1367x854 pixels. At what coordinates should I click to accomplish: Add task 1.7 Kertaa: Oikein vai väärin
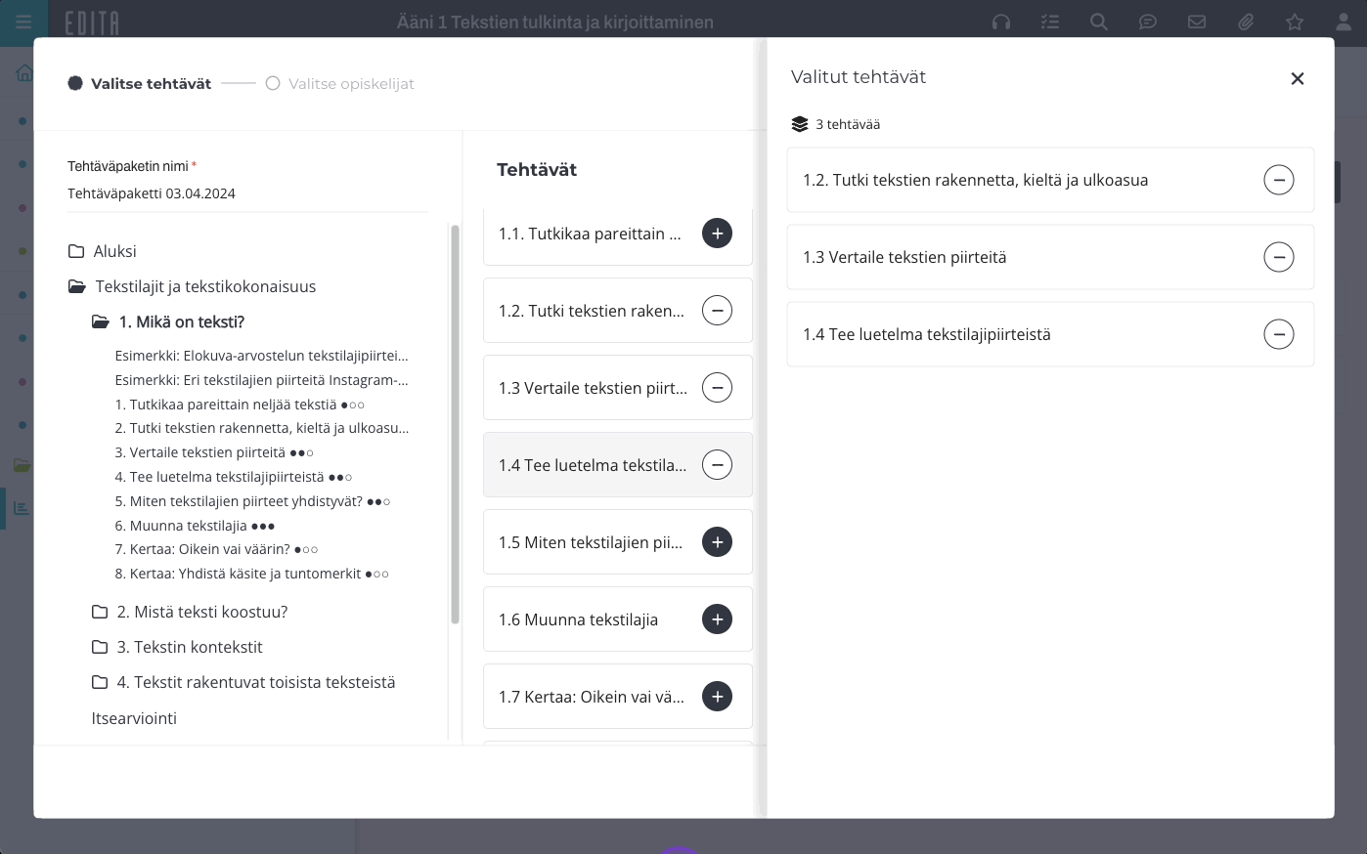[717, 697]
